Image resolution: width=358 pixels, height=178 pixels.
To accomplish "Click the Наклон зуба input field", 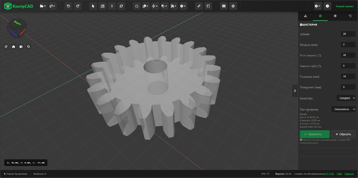I will click(x=348, y=66).
